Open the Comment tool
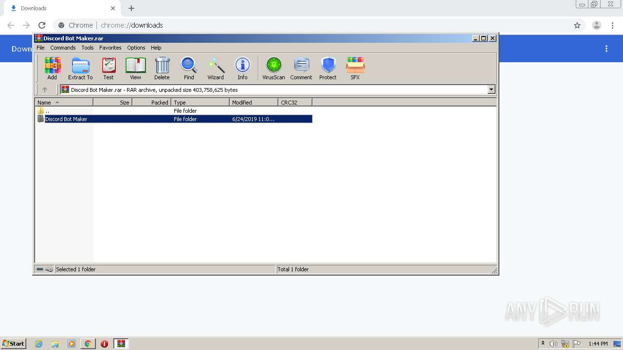The image size is (623, 350). click(x=301, y=68)
